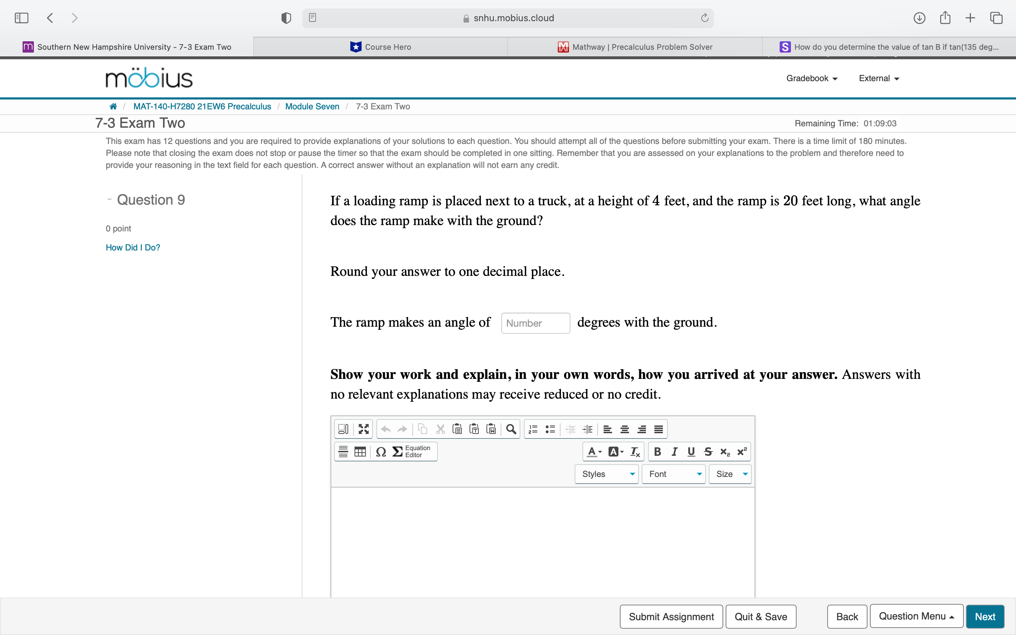Screen dimensions: 1016x635
Task: Open the text color picker
Action: [593, 452]
